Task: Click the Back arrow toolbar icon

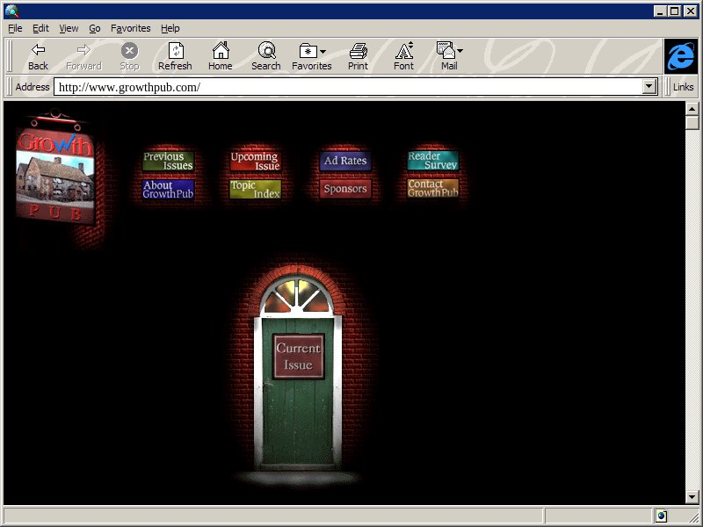Action: pos(38,51)
